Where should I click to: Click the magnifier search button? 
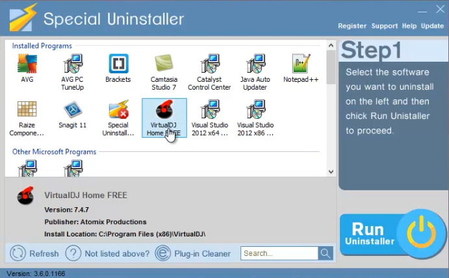[x=326, y=253]
